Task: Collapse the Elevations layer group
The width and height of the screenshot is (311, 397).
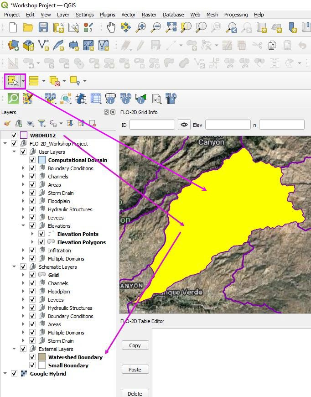Action: point(23,226)
